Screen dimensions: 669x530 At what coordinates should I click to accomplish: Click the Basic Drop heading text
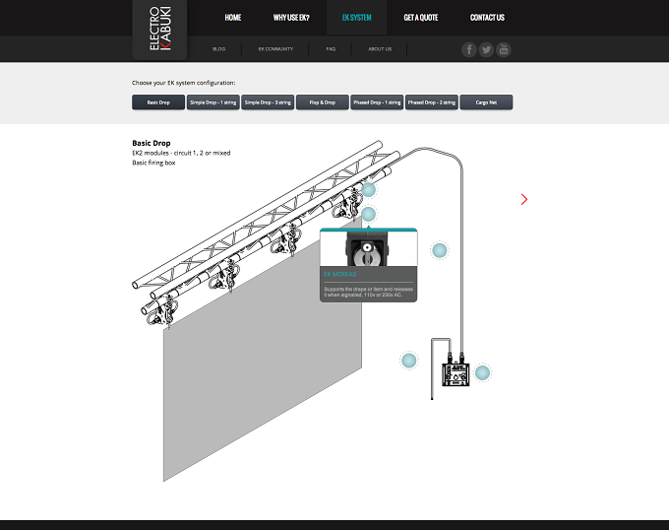tap(152, 143)
